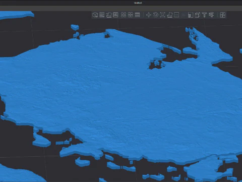Image resolution: width=242 pixels, height=182 pixels.
Task: Select the Cut tool with horizontal divider
Action: click(176, 15)
